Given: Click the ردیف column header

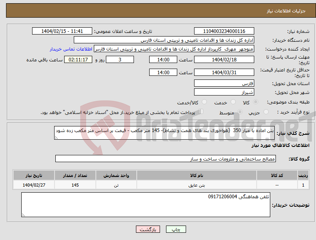Looking at the screenshot, I should pos(303,175).
